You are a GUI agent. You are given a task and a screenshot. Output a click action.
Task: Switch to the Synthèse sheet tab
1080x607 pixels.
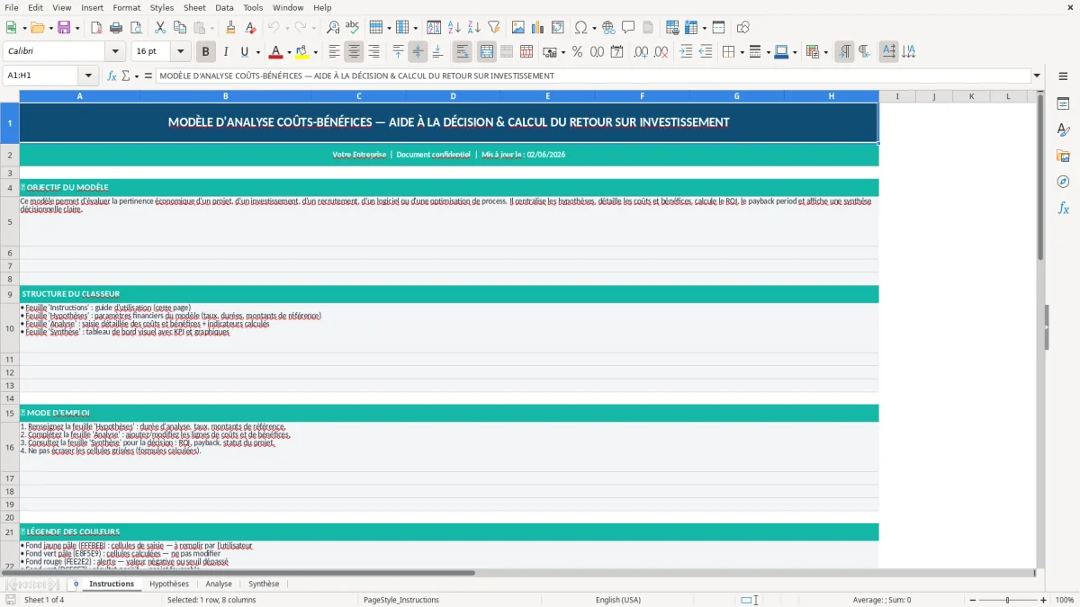(264, 584)
